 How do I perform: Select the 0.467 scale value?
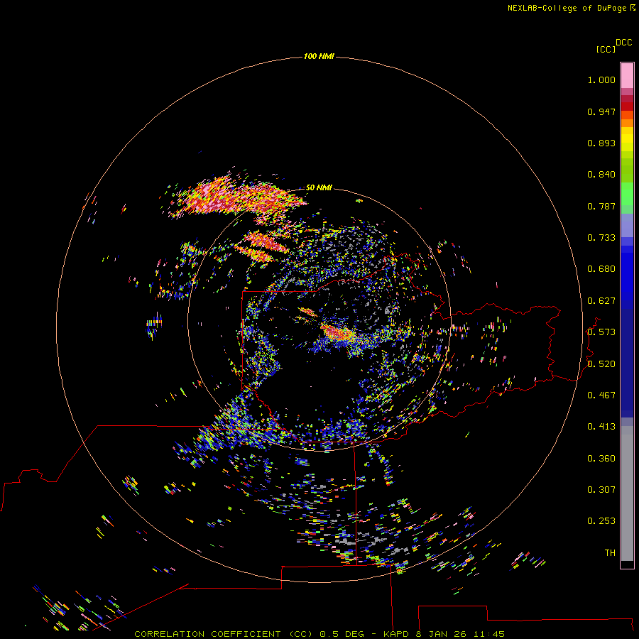point(601,395)
